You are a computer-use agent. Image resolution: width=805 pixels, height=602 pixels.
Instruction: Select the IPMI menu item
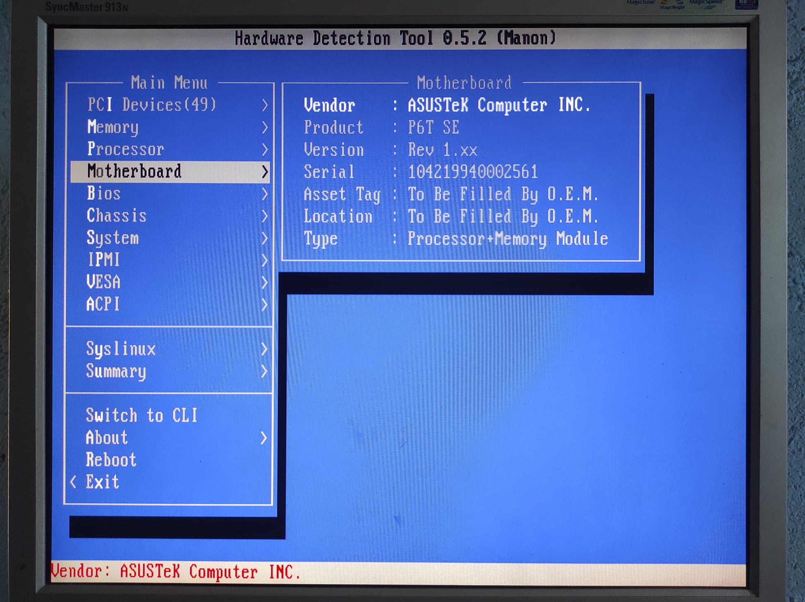(x=104, y=260)
